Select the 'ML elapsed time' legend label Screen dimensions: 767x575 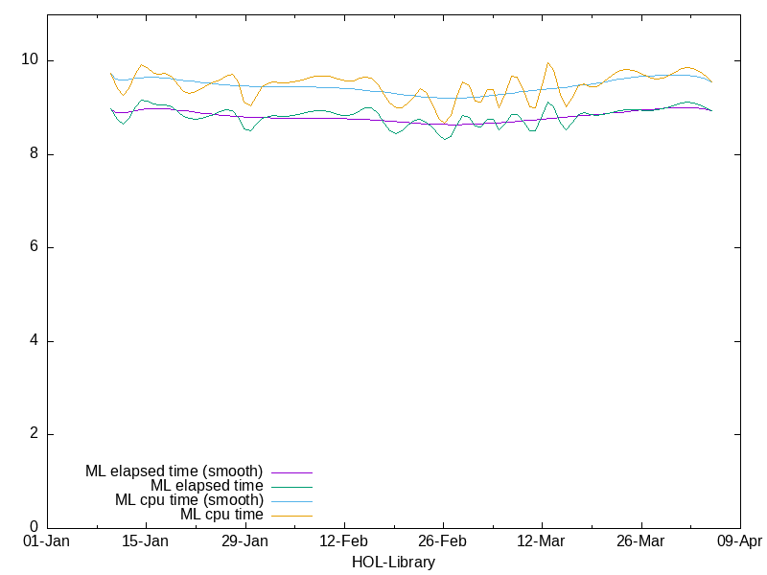(206, 486)
